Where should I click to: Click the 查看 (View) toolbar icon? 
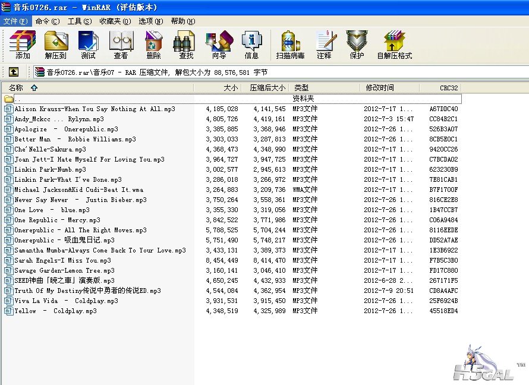coord(121,45)
